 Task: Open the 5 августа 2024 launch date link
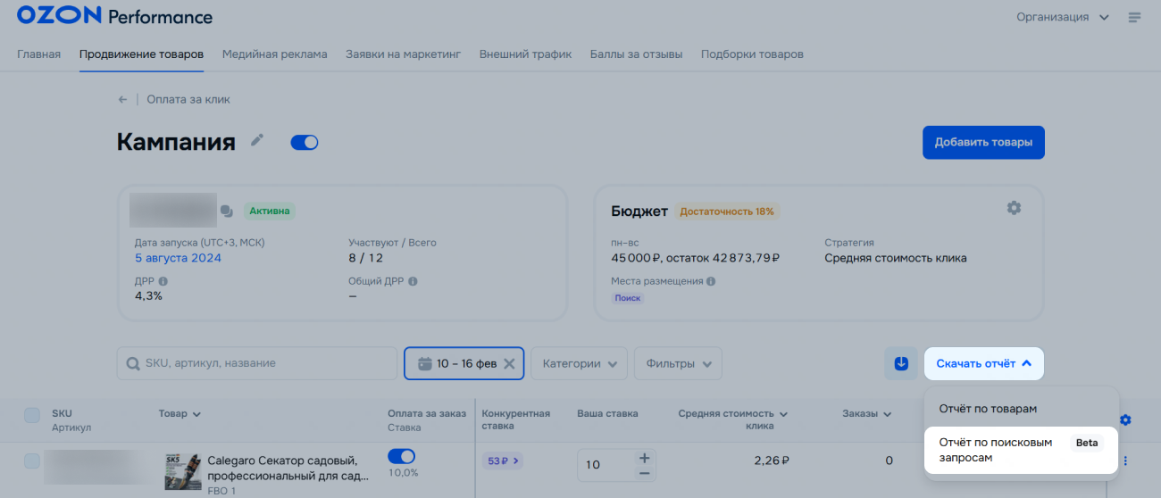tap(178, 258)
